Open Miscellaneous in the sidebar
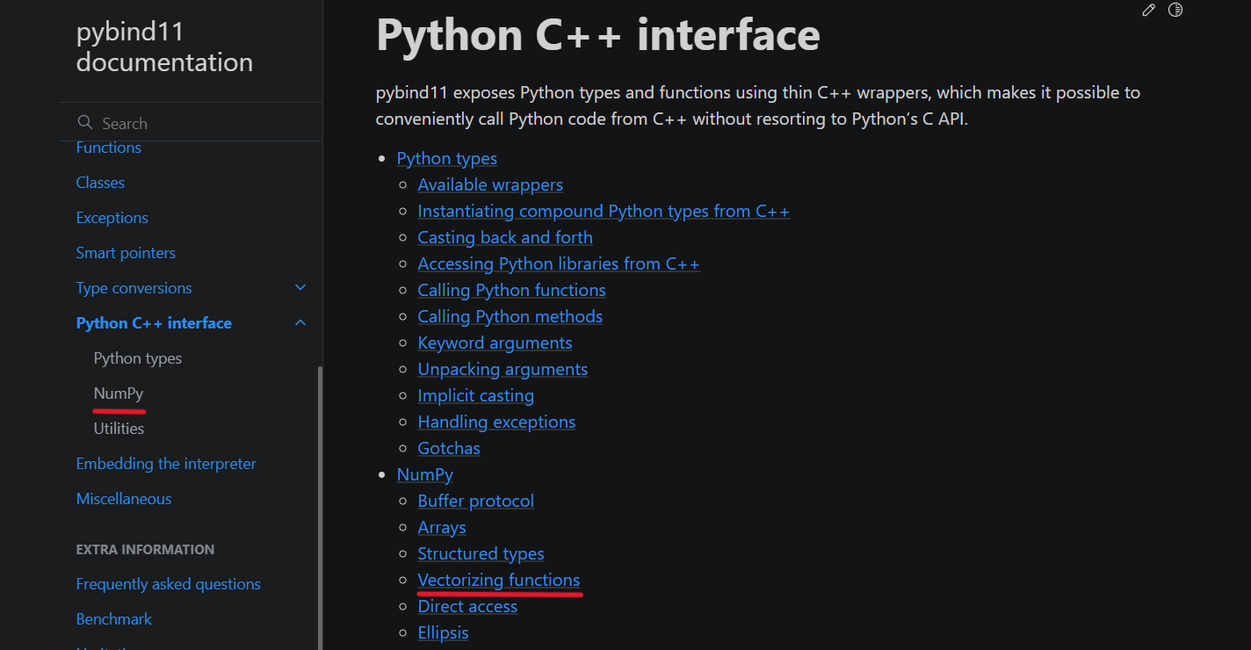Image resolution: width=1251 pixels, height=650 pixels. tap(124, 499)
